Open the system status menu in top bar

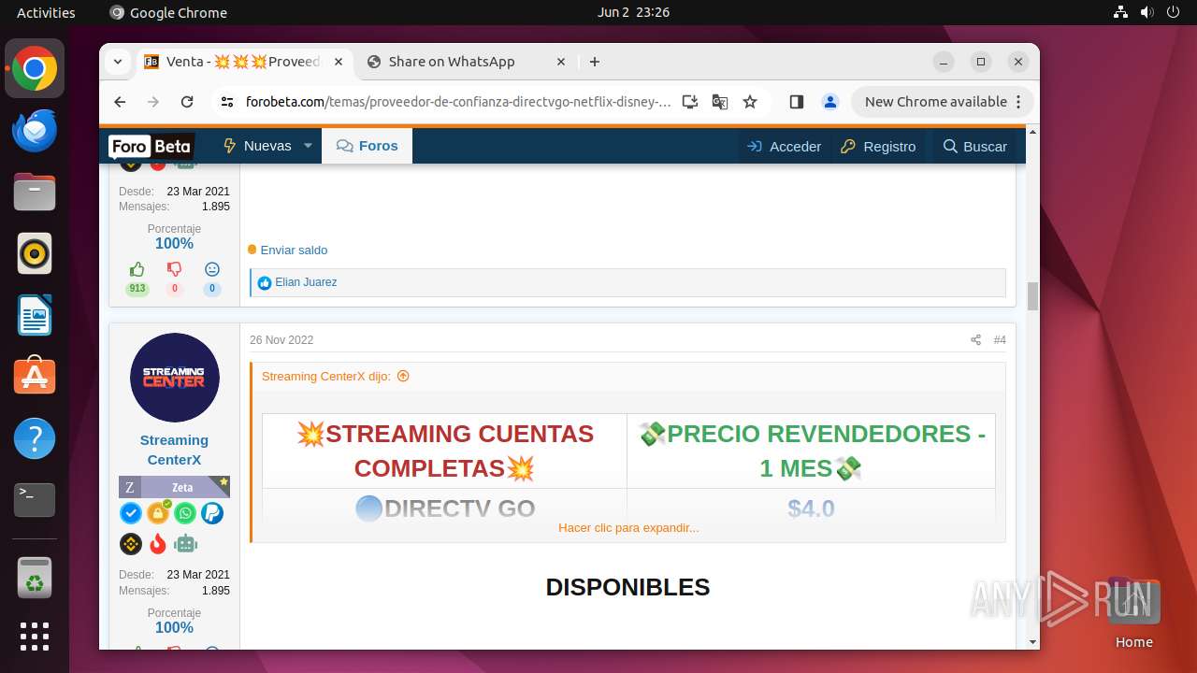click(1147, 12)
